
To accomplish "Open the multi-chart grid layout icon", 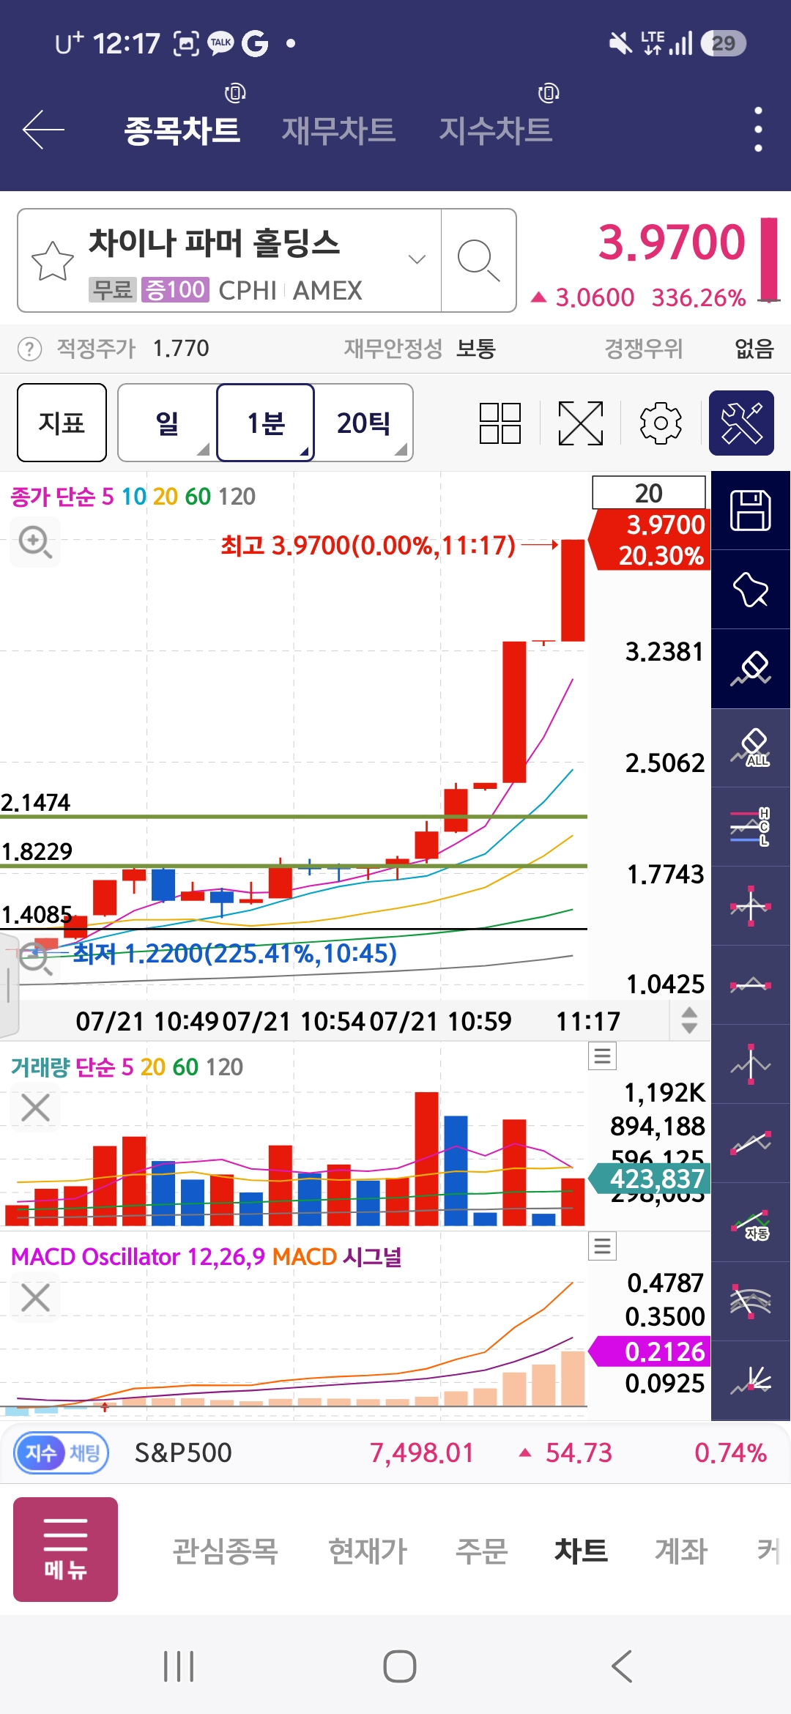I will [x=500, y=423].
